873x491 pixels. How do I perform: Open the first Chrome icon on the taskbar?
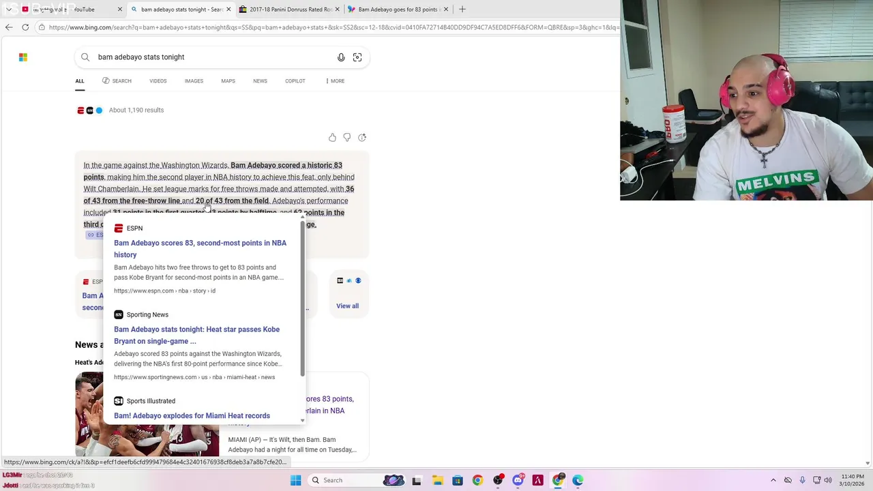477,481
